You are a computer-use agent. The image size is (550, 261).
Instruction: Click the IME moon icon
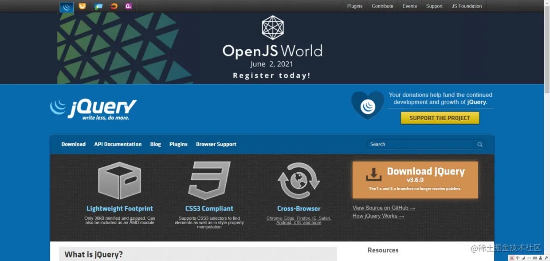click(523, 258)
